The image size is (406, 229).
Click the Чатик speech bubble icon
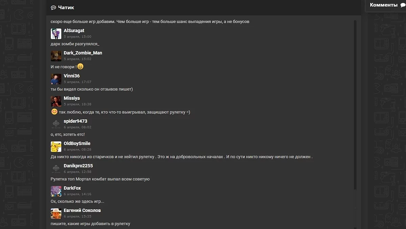pos(53,7)
